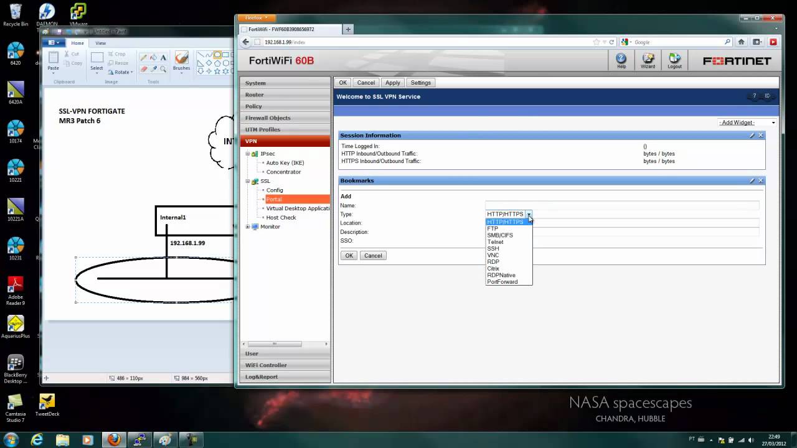The height and width of the screenshot is (448, 797).
Task: Open Internet Explorer from the taskbar
Action: 37,439
